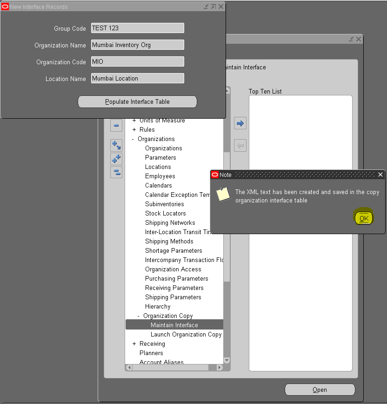
Task: Click OK in the Note dialog
Action: (x=364, y=218)
